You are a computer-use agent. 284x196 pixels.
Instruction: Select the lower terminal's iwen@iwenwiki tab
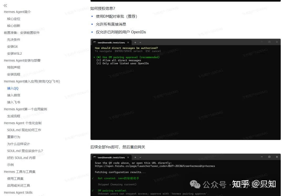click(x=111, y=157)
